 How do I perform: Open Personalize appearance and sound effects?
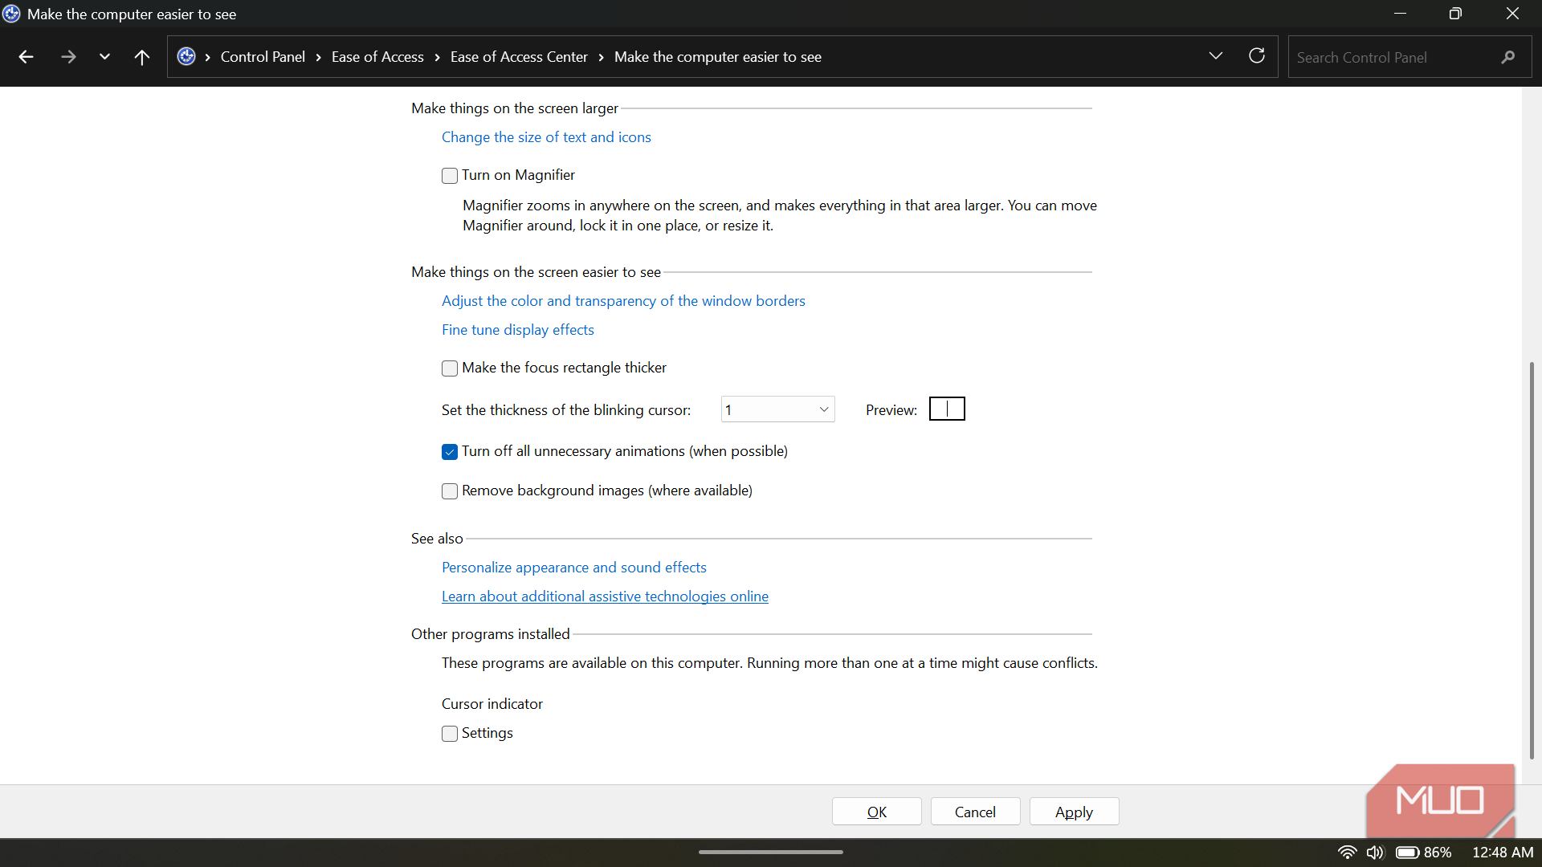click(574, 568)
